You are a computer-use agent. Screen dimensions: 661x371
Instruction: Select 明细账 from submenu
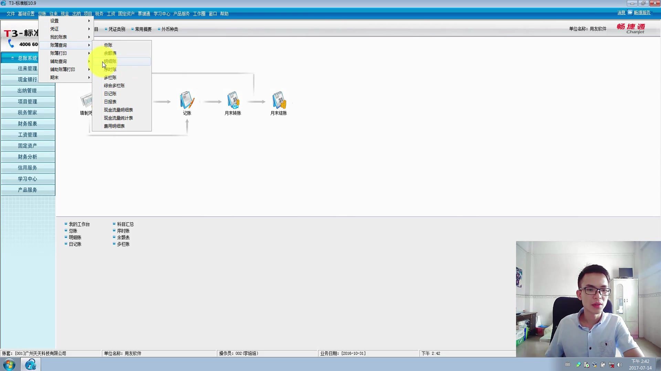(x=110, y=61)
